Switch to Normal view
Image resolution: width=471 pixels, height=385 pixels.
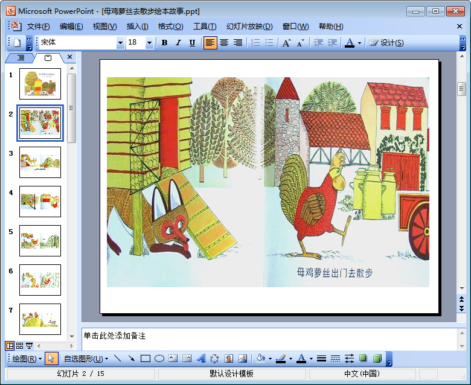click(10, 346)
